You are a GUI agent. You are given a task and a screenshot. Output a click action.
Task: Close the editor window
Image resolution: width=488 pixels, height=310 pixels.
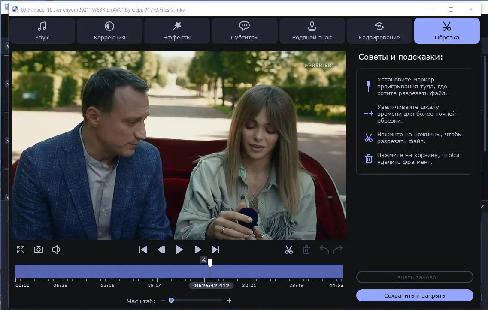(x=471, y=9)
